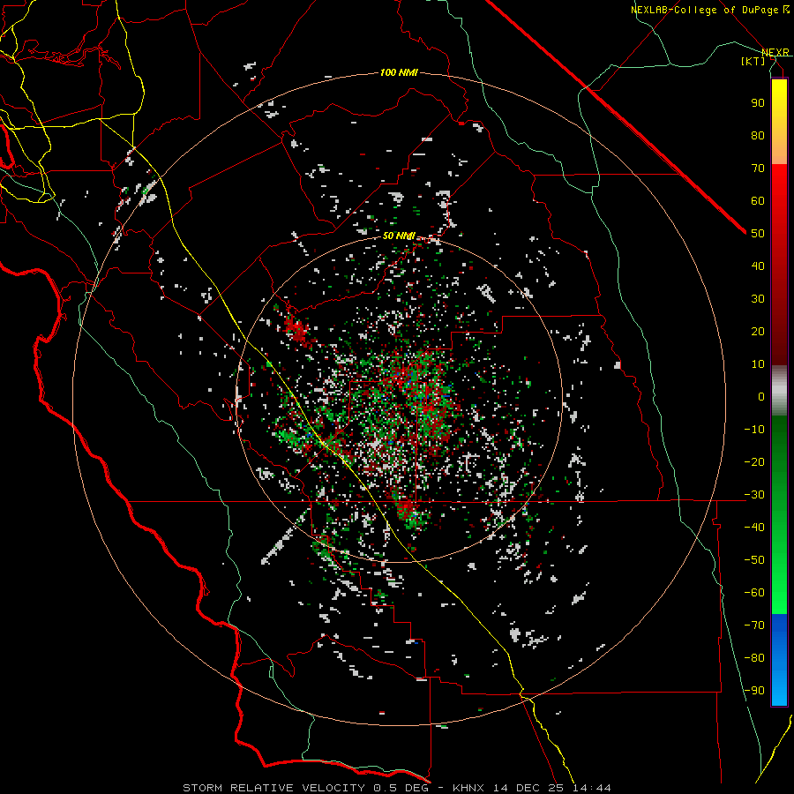Click the -50 value on velocity scale

tap(754, 560)
